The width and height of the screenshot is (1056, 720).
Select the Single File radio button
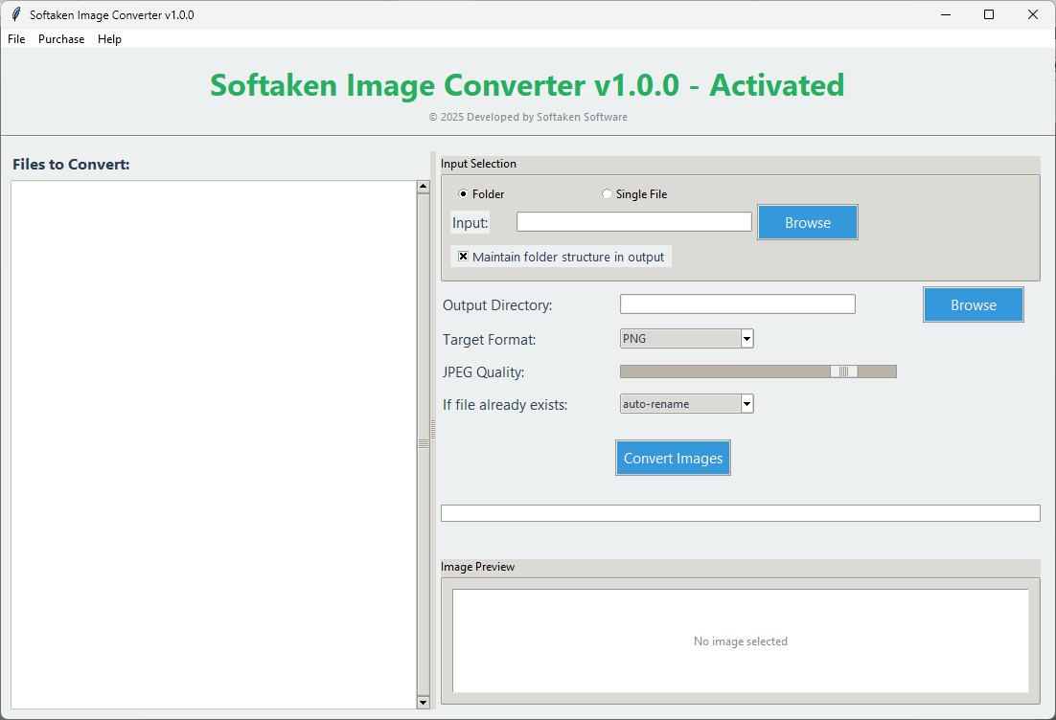[607, 194]
